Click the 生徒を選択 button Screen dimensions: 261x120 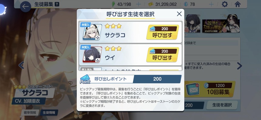(222, 105)
